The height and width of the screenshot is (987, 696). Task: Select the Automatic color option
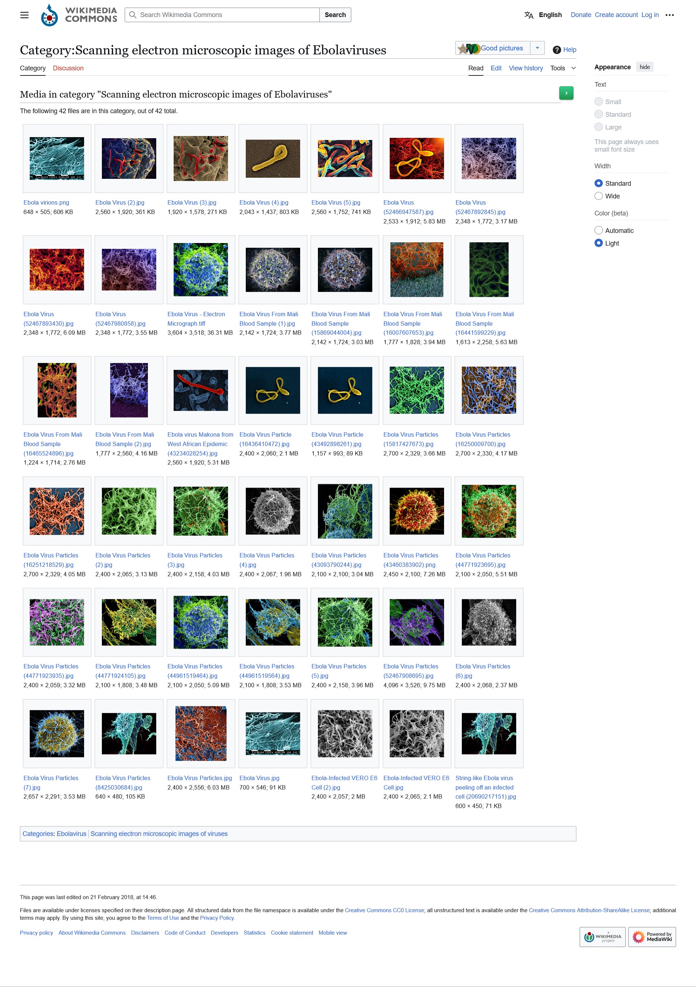coord(598,230)
